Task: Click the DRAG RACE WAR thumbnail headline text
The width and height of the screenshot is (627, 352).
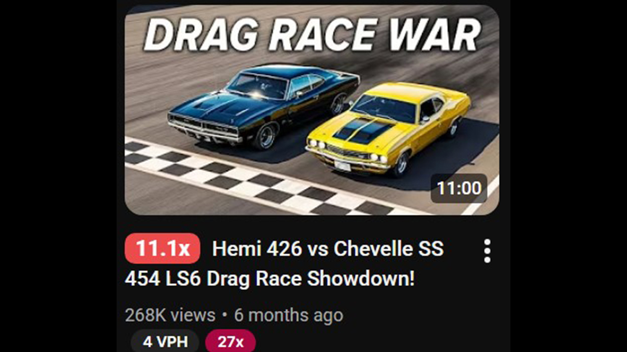Action: [x=312, y=35]
